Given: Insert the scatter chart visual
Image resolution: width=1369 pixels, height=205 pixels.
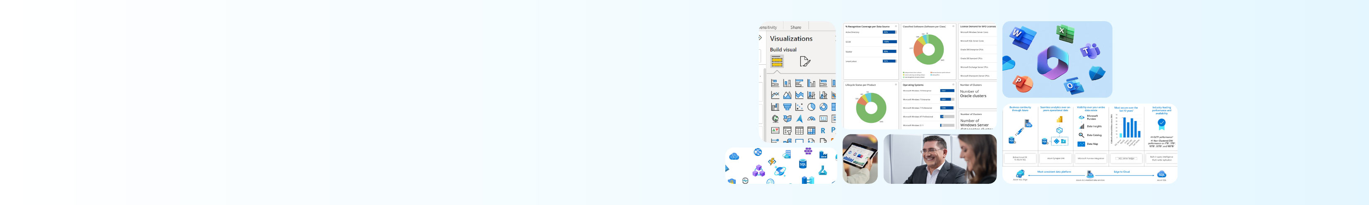Looking at the screenshot, I should click(799, 107).
